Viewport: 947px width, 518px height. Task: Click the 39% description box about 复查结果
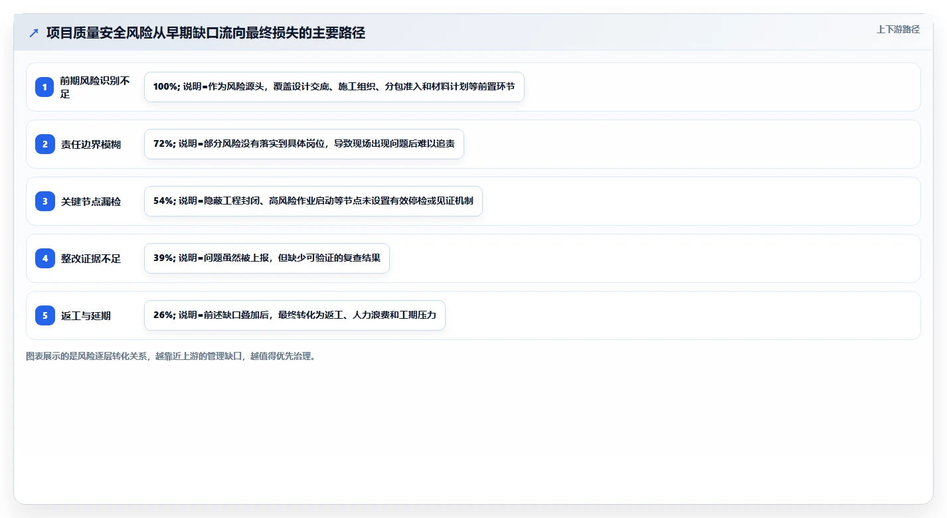tap(267, 258)
